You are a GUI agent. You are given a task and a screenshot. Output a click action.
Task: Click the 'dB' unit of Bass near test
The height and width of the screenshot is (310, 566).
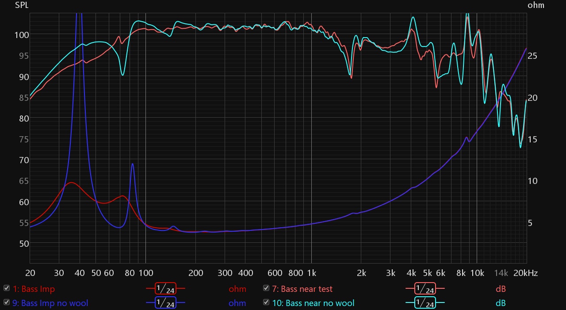click(x=501, y=289)
